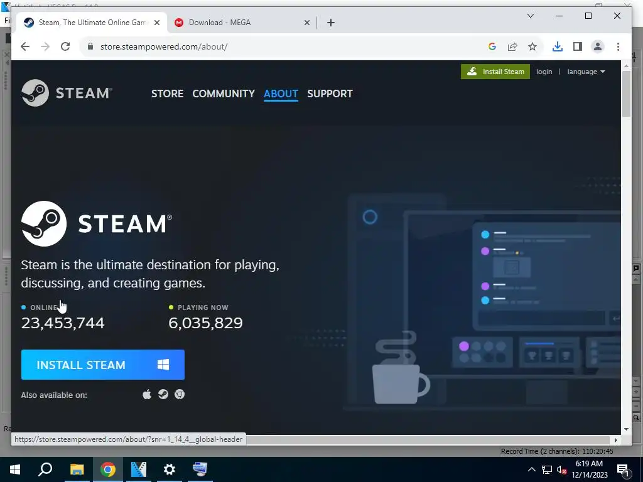The height and width of the screenshot is (482, 643).
Task: Select the Steam tab
Action: click(92, 23)
